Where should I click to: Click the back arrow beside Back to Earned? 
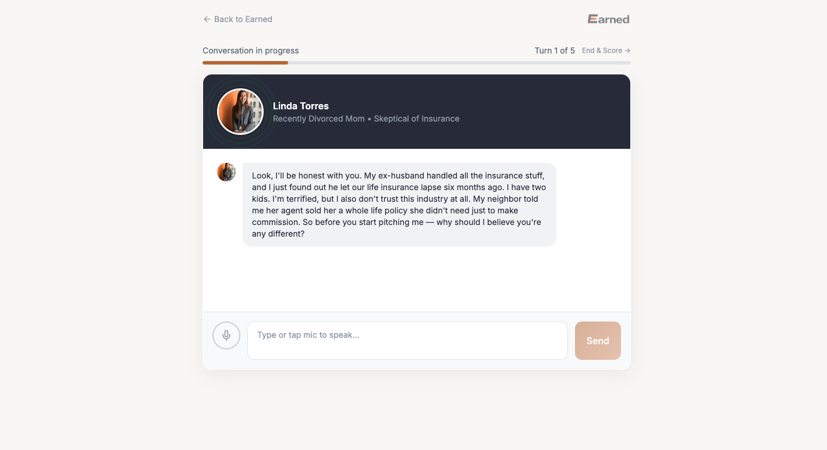click(x=207, y=19)
